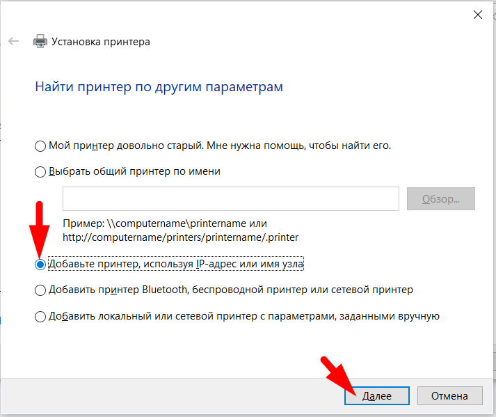This screenshot has width=496, height=417.
Task: Select 'Мой принтер довольно старый' radio button
Action: (x=40, y=146)
